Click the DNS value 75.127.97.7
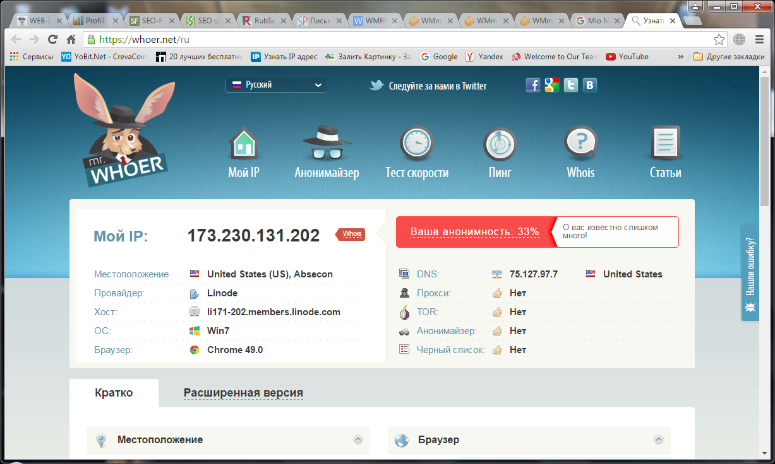Viewport: 775px width, 464px height. (x=534, y=274)
